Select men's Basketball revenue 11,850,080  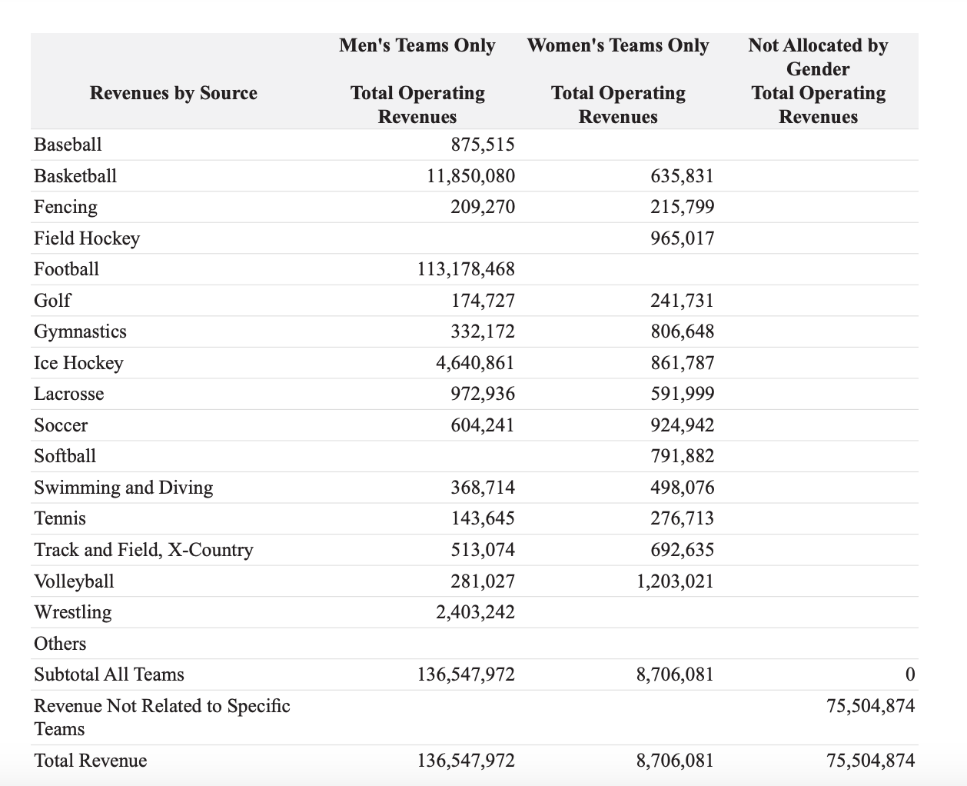click(x=470, y=176)
